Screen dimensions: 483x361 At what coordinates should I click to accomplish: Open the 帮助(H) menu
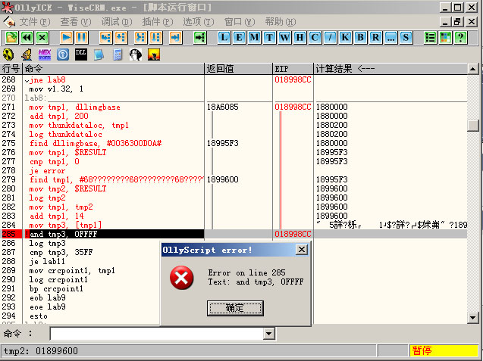(281, 22)
